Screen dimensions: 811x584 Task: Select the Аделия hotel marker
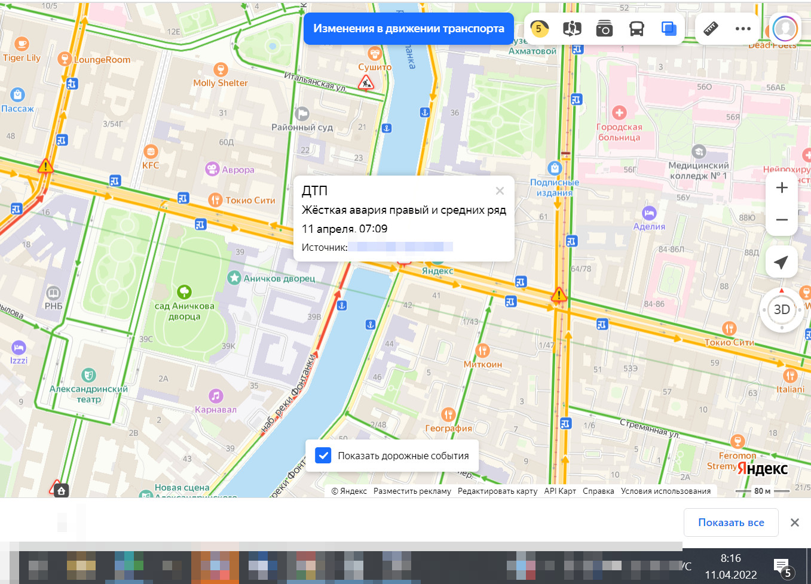tap(649, 213)
